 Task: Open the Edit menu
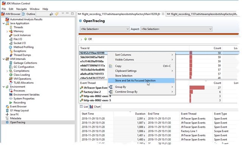(x=11, y=9)
